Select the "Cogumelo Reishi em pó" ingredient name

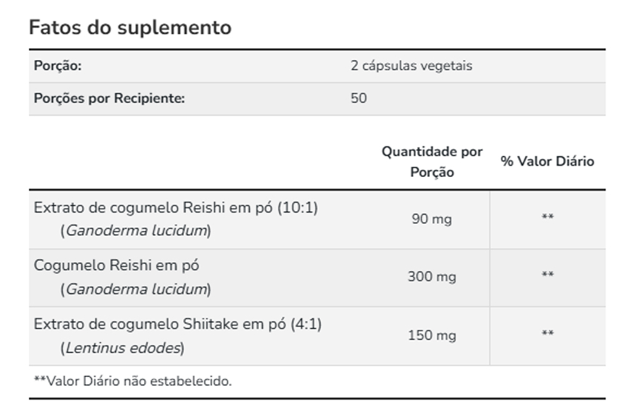pyautogui.click(x=116, y=266)
